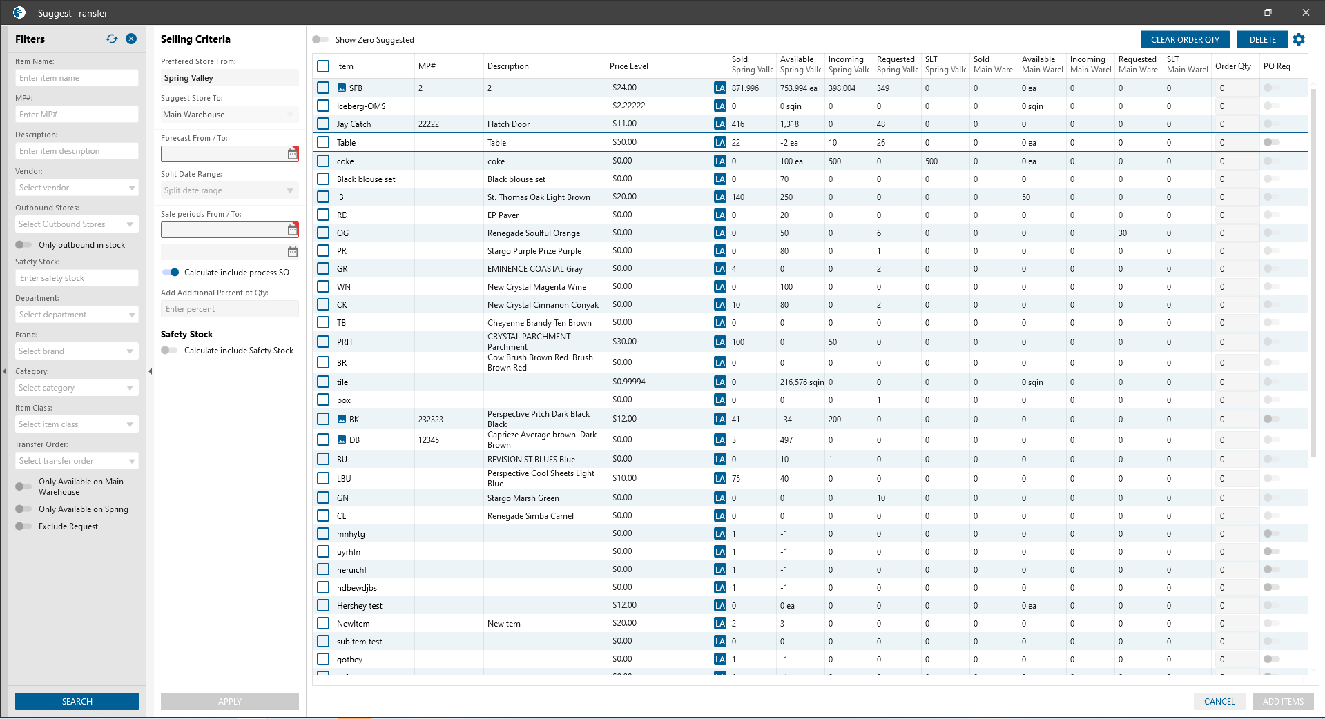Viewport: 1325px width, 719px height.
Task: Check the box for Table item row
Action: pyautogui.click(x=323, y=142)
